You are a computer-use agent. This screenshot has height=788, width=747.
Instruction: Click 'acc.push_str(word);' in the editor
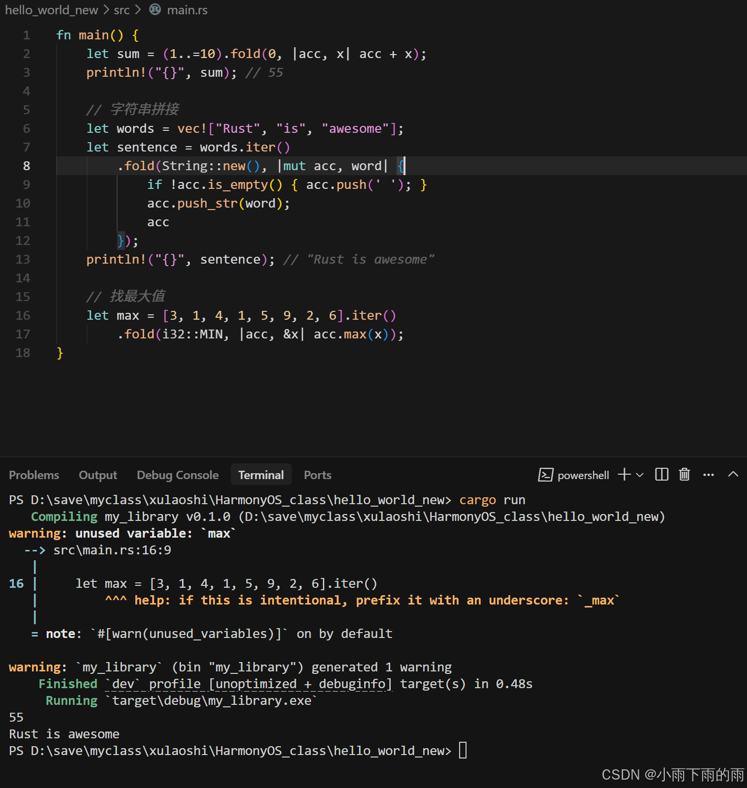point(218,203)
